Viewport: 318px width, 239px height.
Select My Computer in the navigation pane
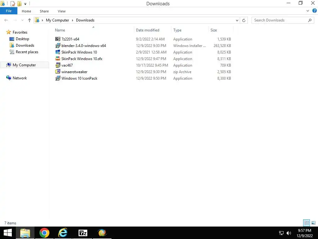pyautogui.click(x=24, y=65)
